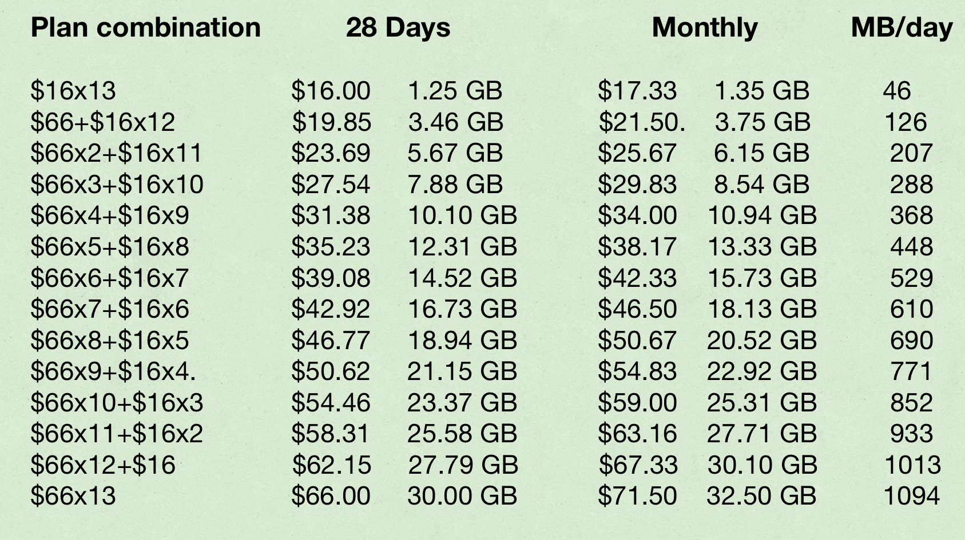
Task: Click the Plan combination column header
Action: coord(146,27)
